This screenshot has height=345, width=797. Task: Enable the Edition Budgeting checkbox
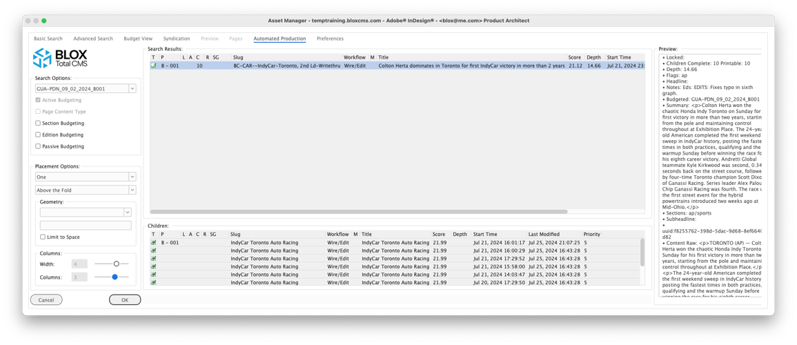tap(38, 135)
